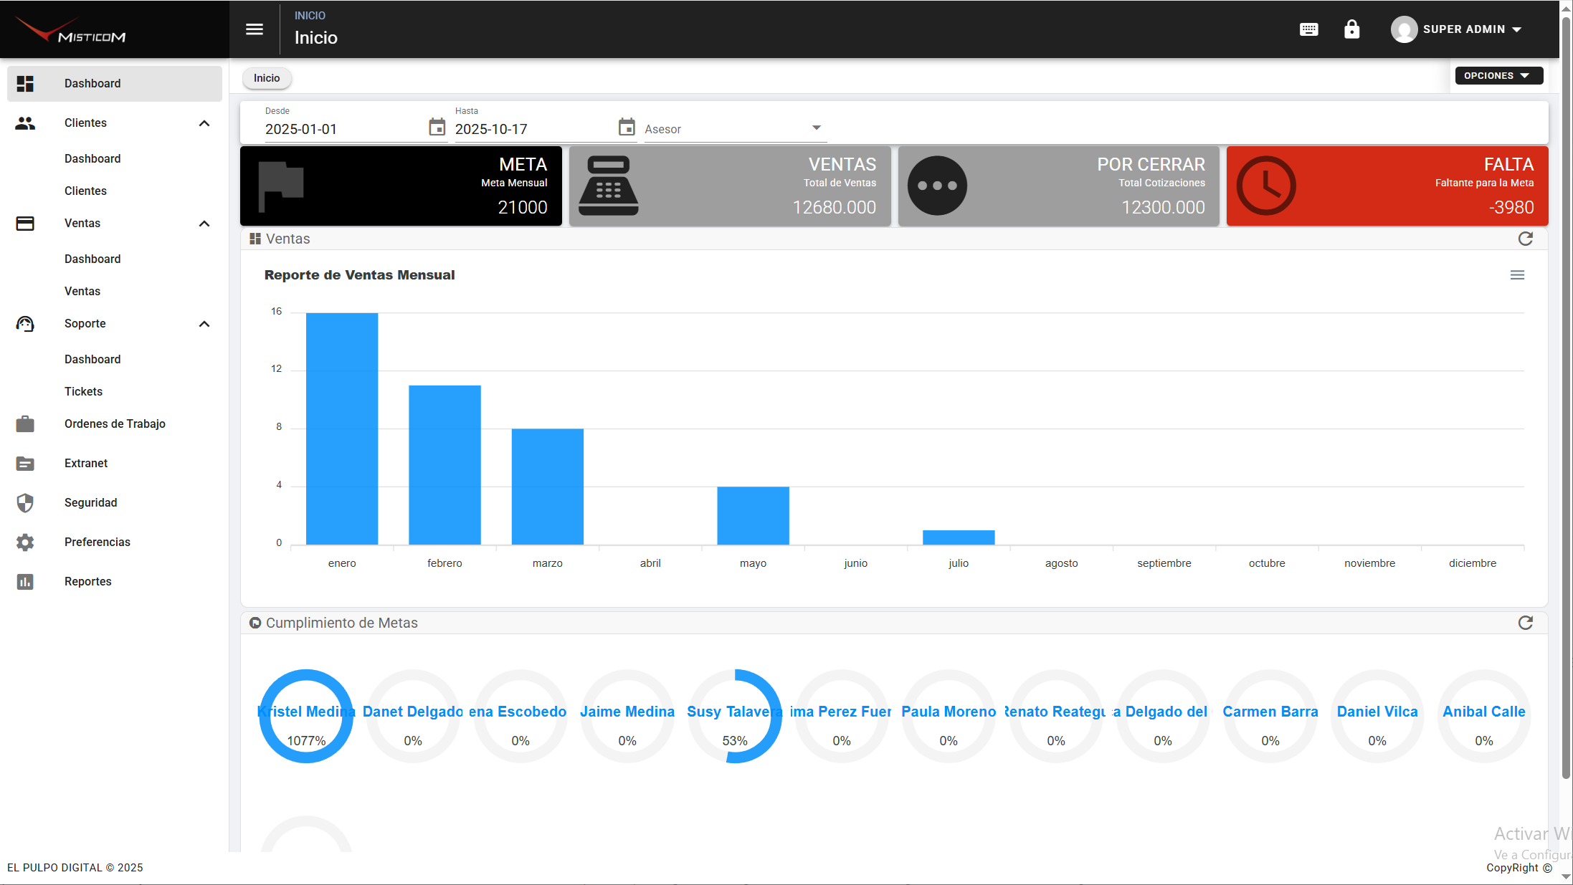Click the Ordenes de Trabajo briefcase icon
Screen dimensions: 1573x885
[25, 424]
